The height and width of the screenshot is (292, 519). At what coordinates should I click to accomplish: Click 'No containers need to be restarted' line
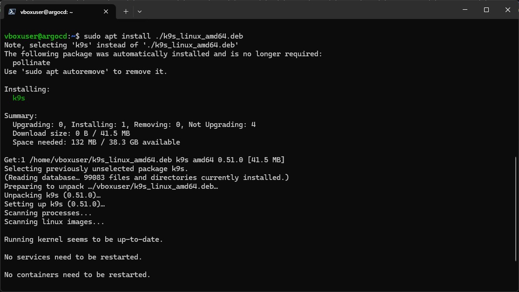[77, 275]
